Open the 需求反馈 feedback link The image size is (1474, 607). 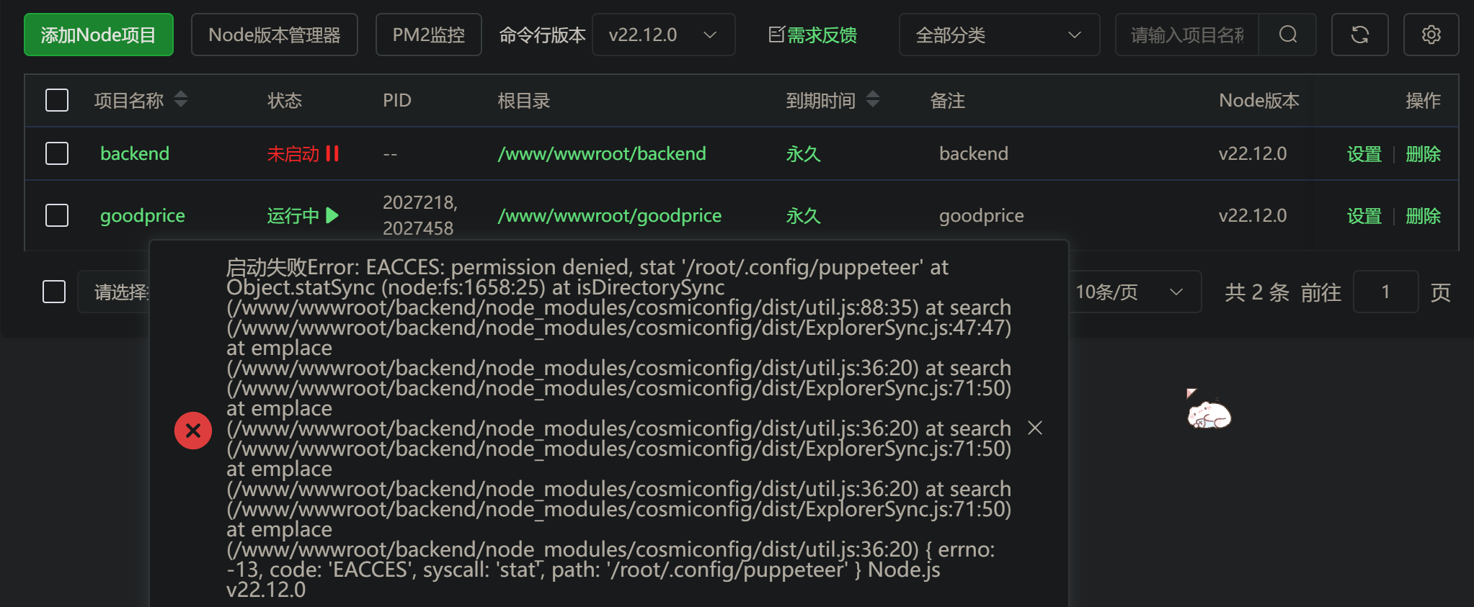coord(813,35)
